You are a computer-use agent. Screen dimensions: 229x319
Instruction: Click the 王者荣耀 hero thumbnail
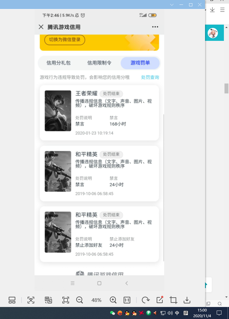click(x=58, y=111)
